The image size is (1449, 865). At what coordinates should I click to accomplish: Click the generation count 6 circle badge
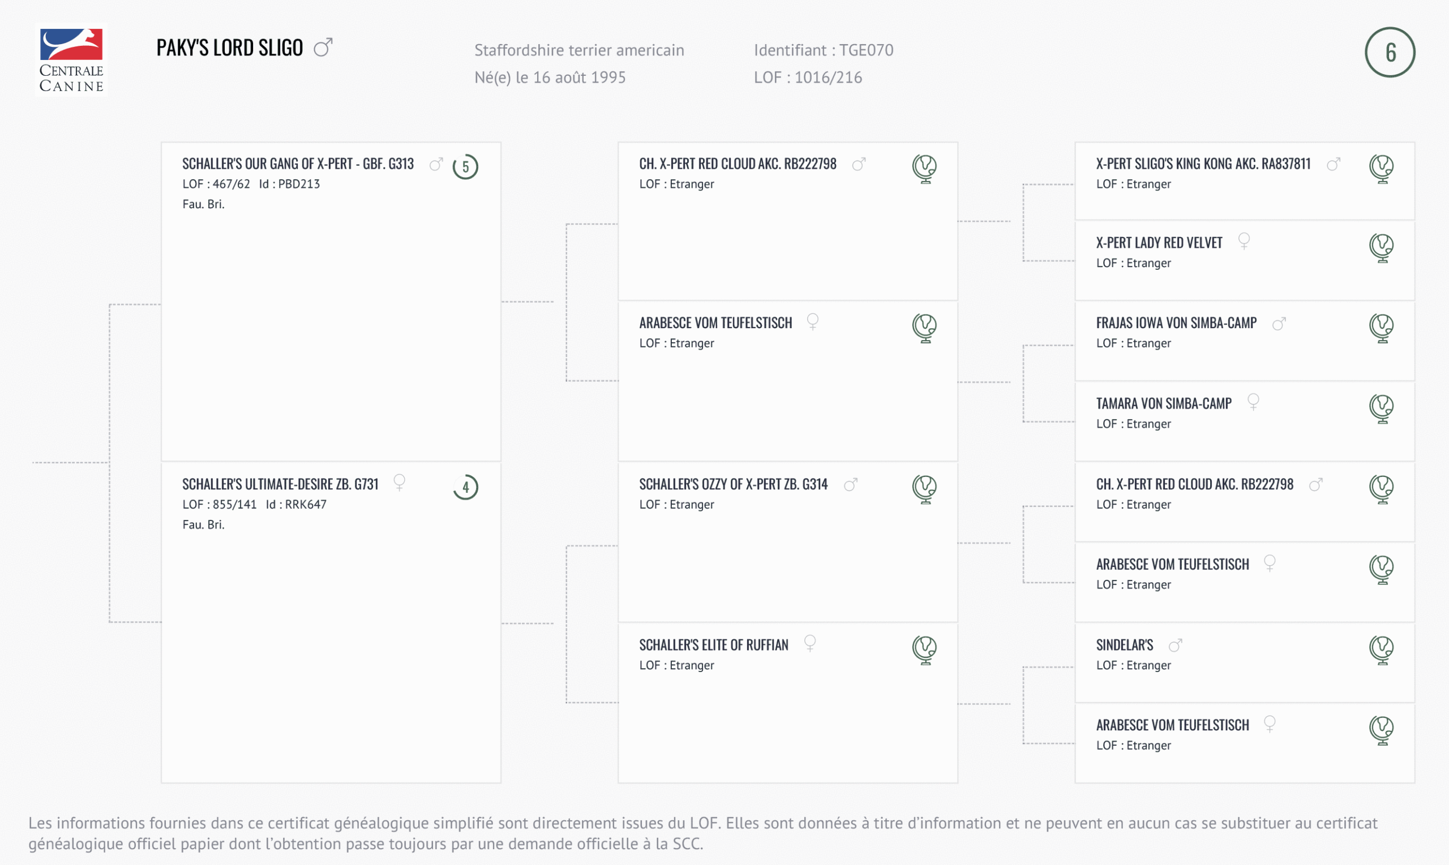pos(1390,53)
